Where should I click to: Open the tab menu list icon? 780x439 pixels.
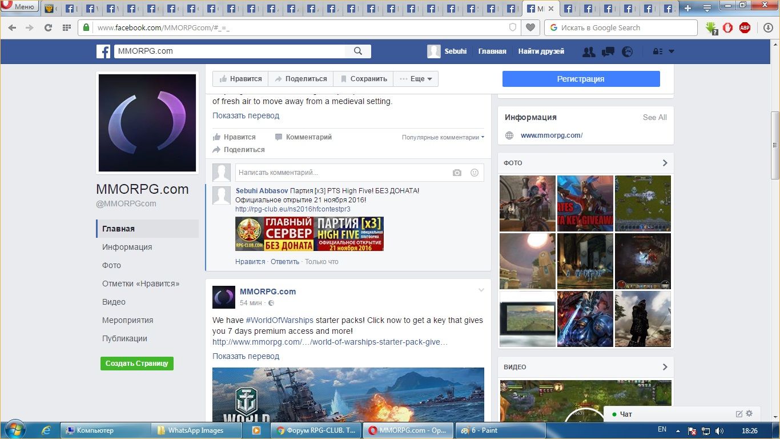[x=707, y=8]
